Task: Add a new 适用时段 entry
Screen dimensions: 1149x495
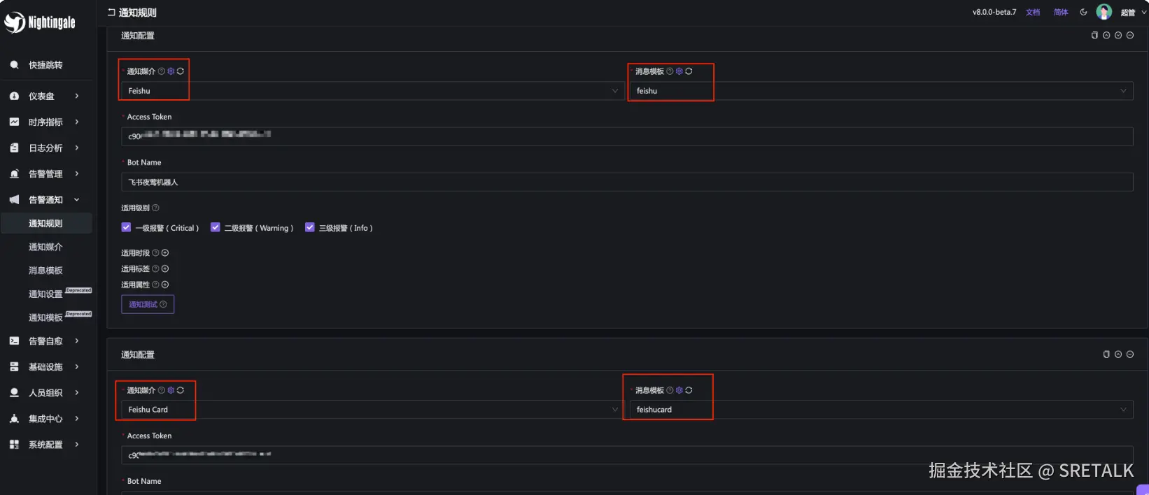Action: pos(165,253)
